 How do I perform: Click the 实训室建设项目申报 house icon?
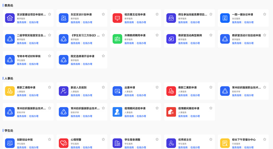[10, 18]
